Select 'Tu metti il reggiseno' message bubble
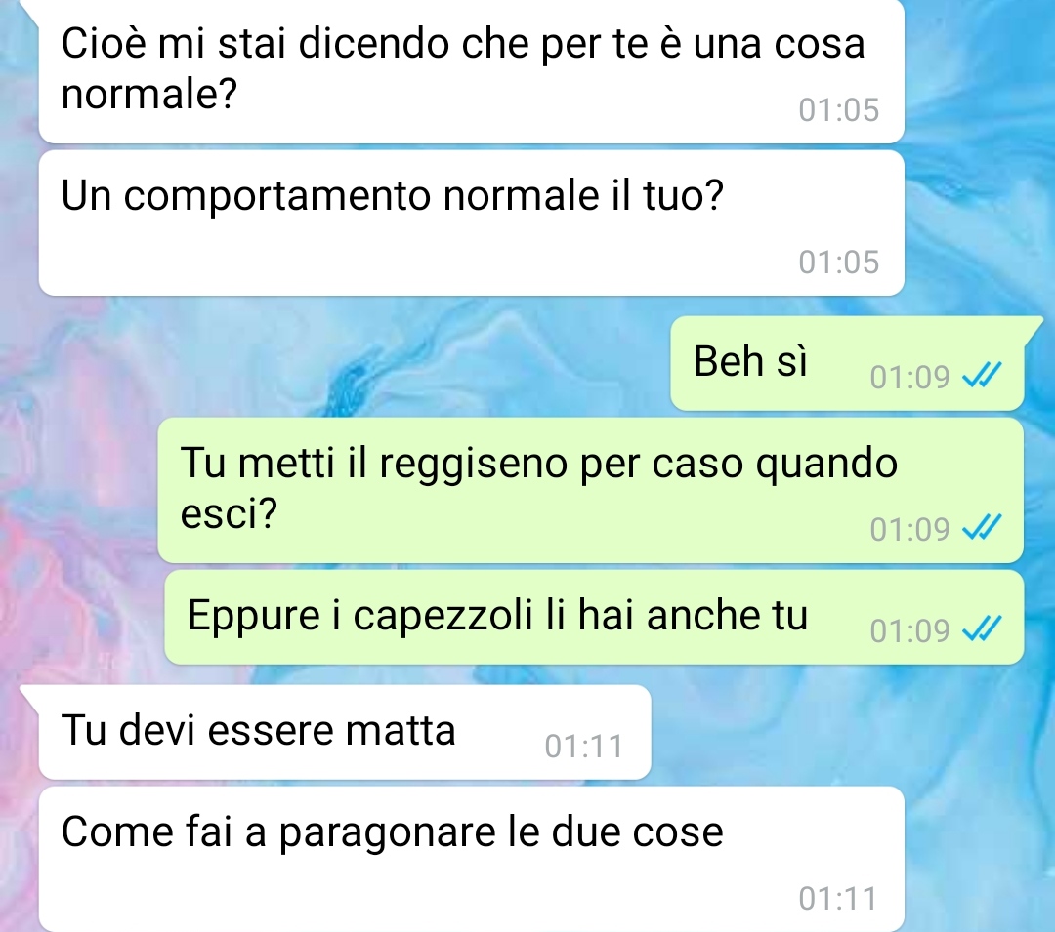This screenshot has width=1055, height=932. [591, 490]
